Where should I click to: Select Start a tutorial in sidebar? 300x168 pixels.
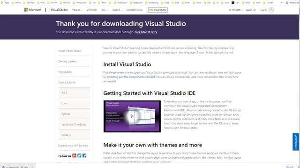click(67, 82)
